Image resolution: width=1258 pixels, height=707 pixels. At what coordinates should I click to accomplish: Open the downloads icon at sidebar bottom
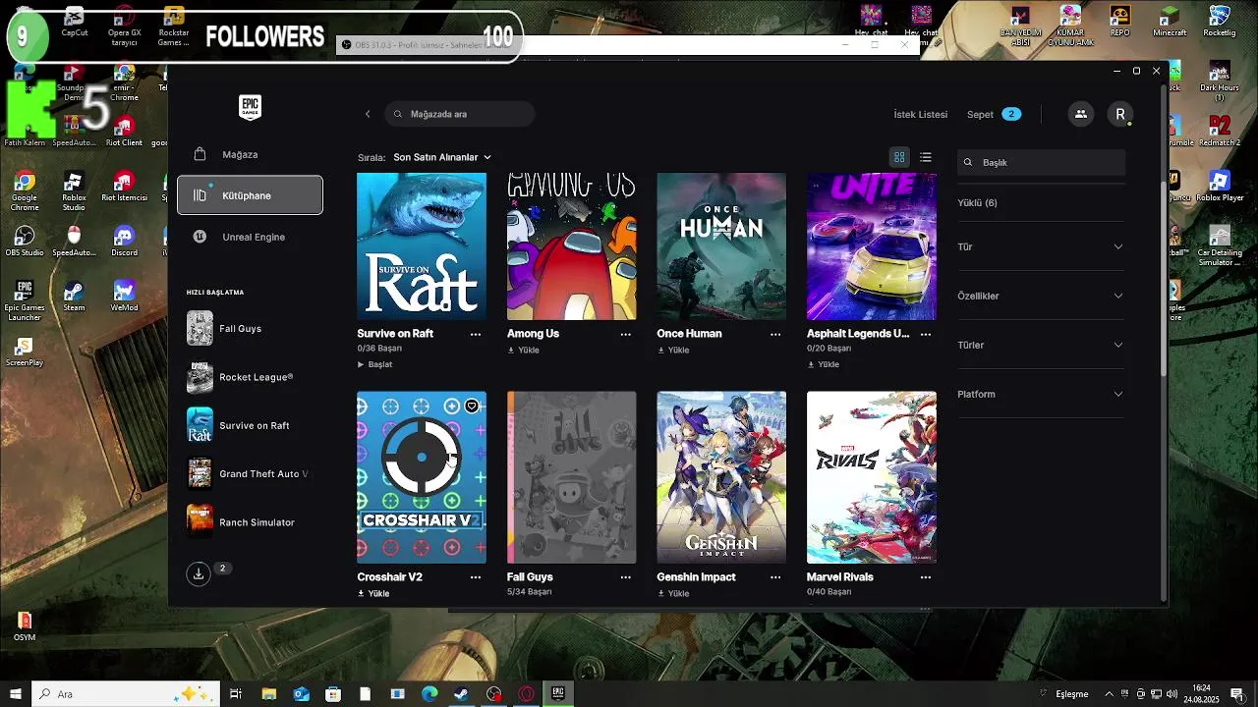coord(199,573)
